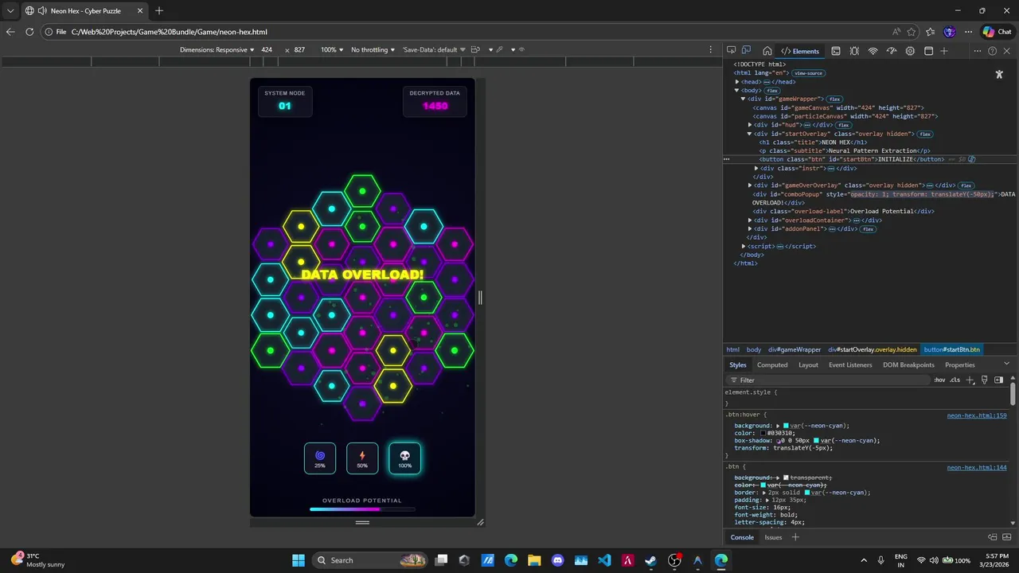The image size is (1019, 573).
Task: Expand the script element node
Action: click(x=744, y=246)
